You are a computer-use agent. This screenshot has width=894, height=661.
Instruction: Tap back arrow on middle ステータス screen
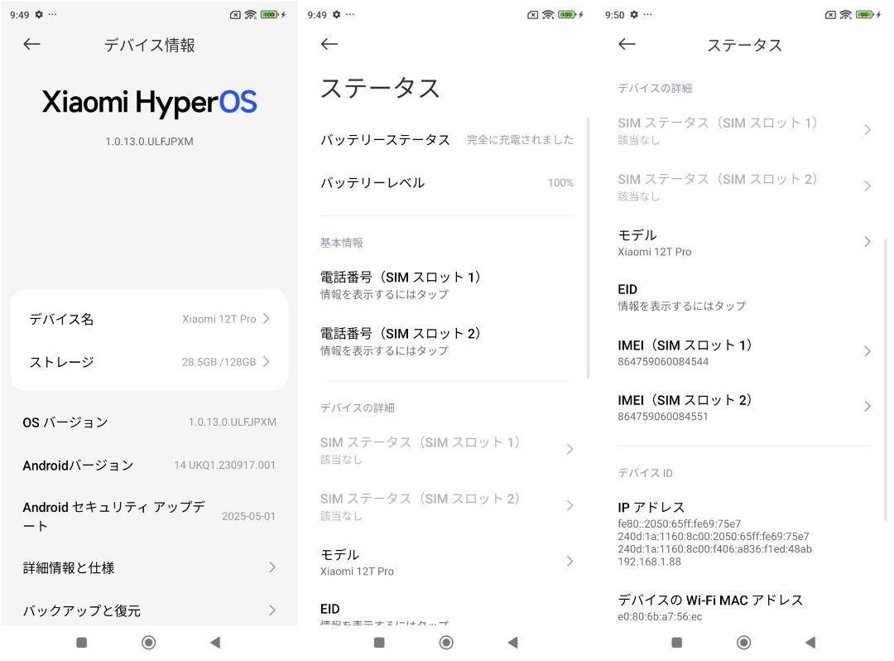pyautogui.click(x=329, y=44)
